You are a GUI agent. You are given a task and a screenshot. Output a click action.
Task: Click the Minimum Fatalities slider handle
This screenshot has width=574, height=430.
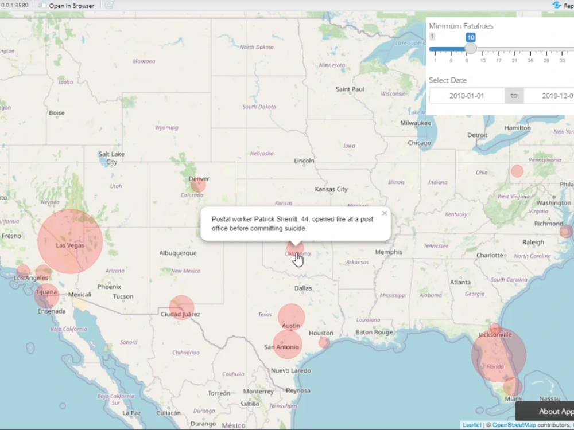tap(471, 48)
